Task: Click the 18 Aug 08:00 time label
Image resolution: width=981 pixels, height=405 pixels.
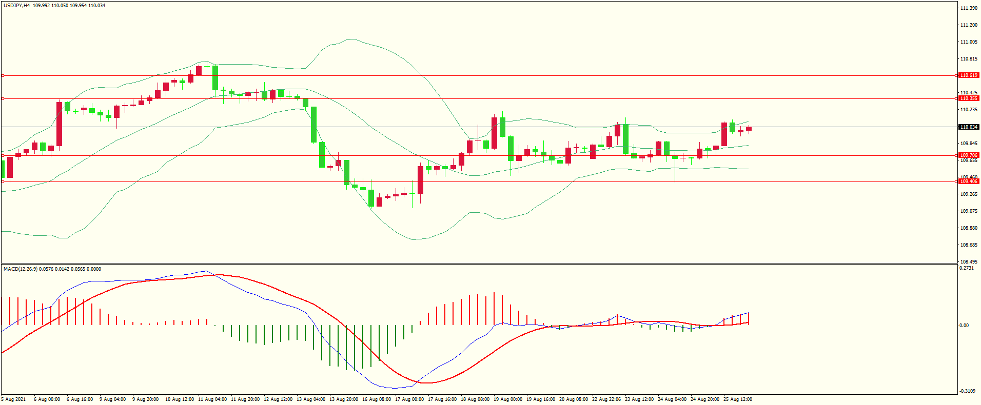Action: coord(475,399)
